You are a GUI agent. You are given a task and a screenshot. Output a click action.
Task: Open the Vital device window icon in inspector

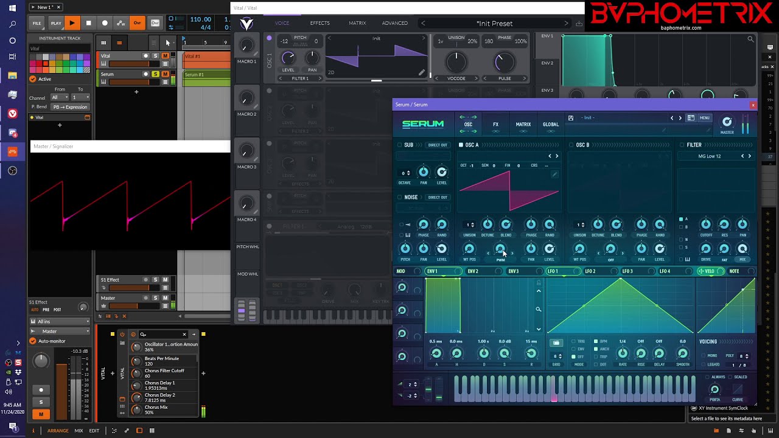tap(87, 117)
